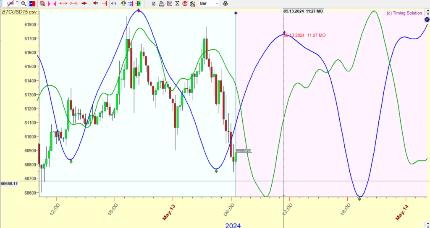This screenshot has width=430, height=228.
Task: Click the printer icon
Action: 161,3
